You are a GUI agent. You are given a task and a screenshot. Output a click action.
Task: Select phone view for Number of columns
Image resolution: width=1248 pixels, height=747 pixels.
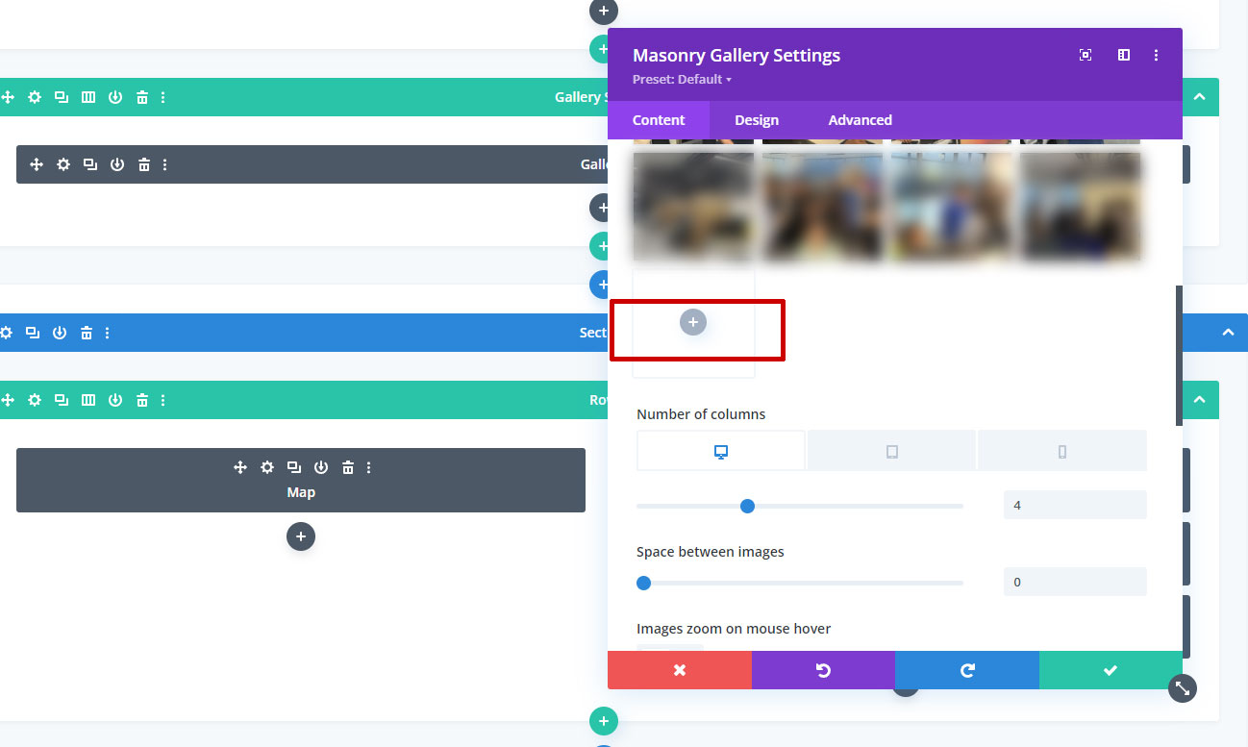coord(1062,451)
